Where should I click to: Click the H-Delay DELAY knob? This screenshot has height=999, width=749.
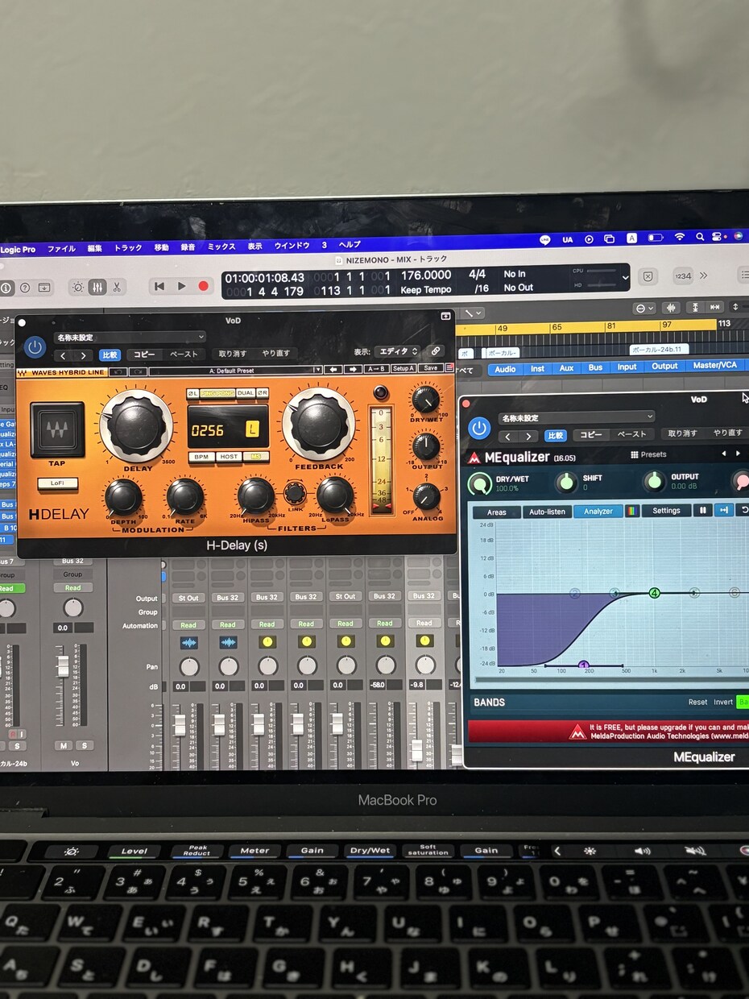[138, 425]
